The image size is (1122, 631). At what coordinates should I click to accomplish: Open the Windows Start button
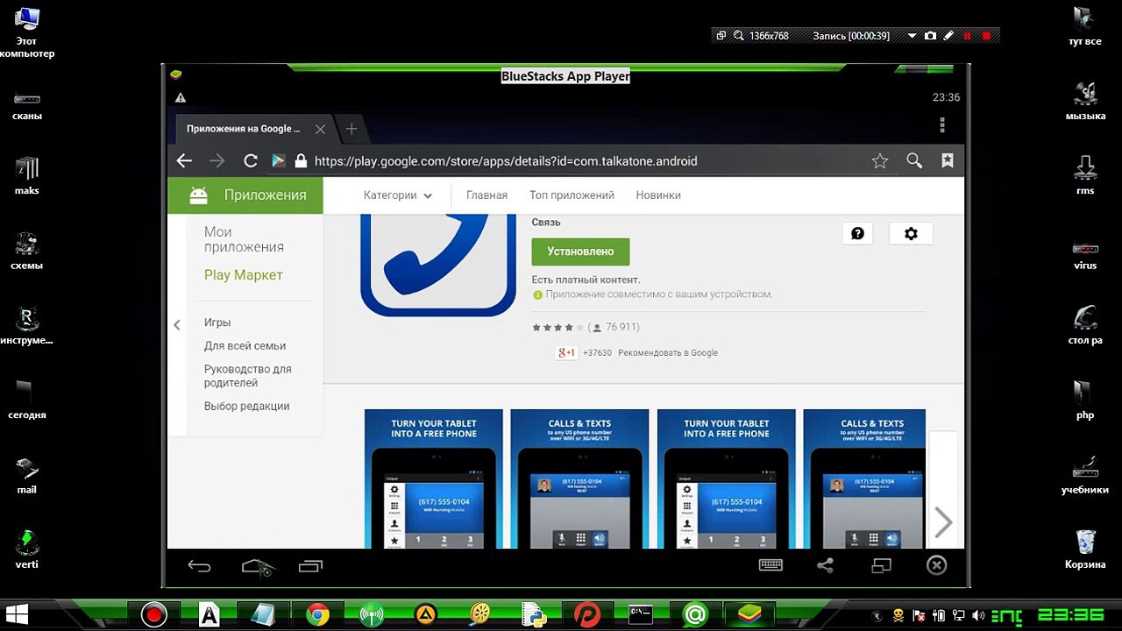click(16, 613)
